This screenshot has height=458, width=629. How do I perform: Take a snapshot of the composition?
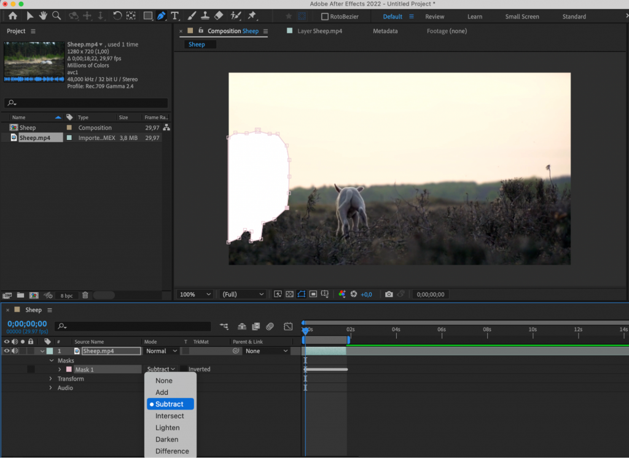click(x=389, y=294)
